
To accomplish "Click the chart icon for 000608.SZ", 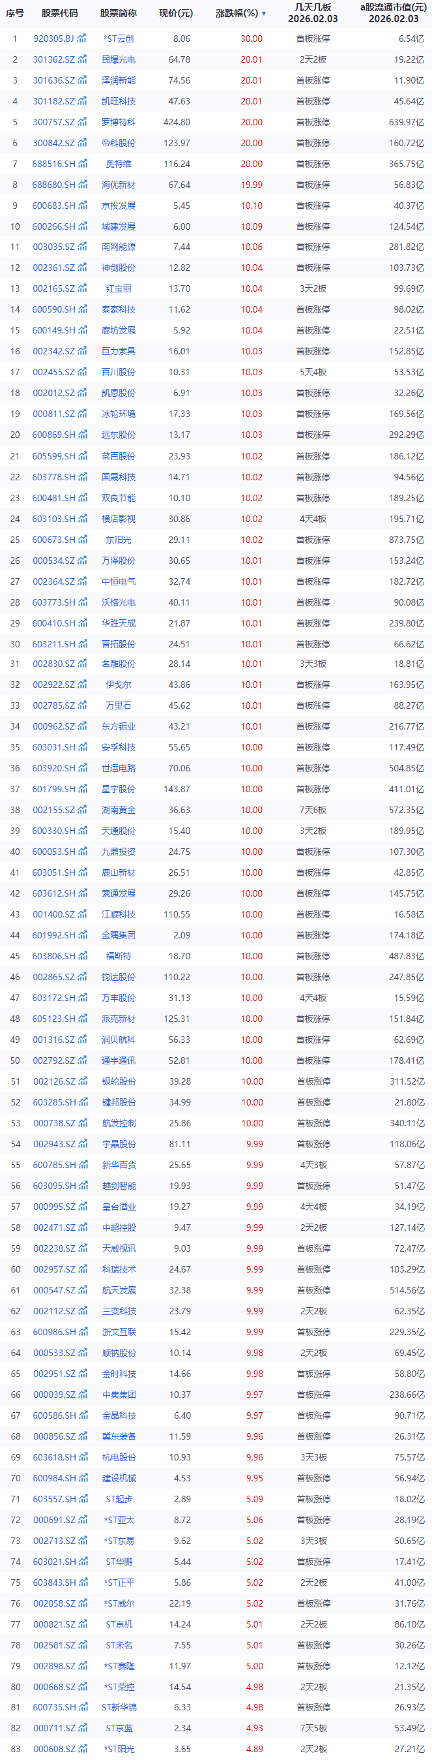I will click(x=82, y=1749).
